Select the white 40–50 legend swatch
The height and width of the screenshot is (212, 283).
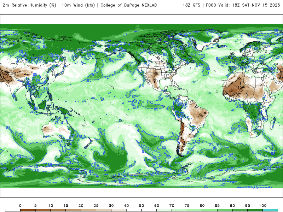pyautogui.click(x=134, y=210)
